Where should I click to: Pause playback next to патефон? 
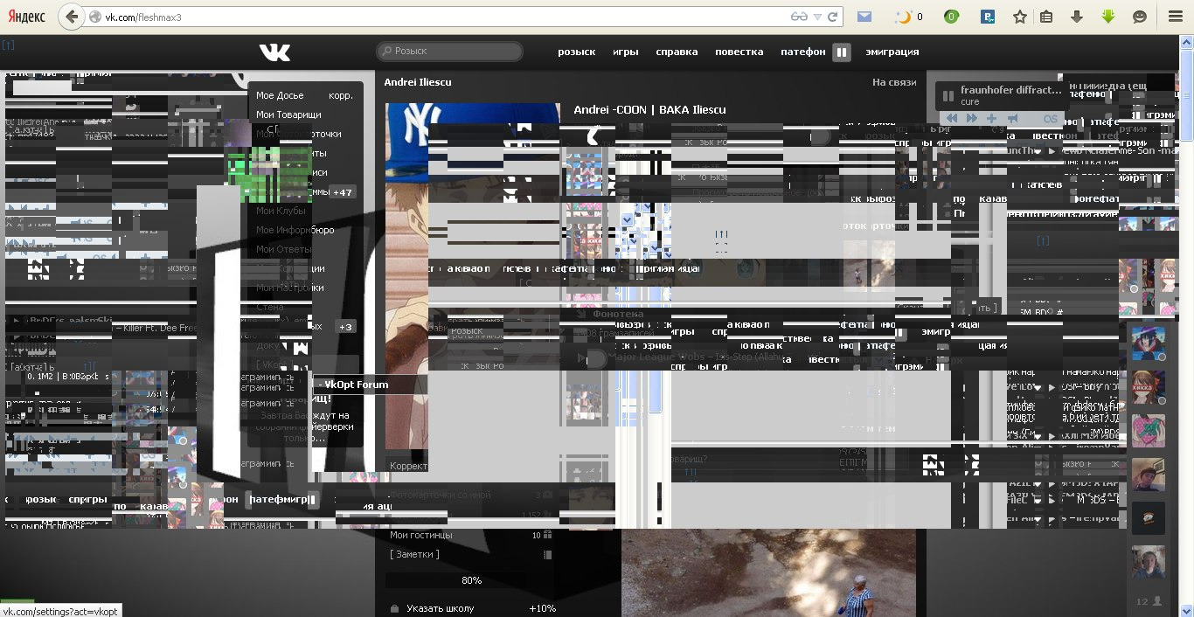coord(841,52)
